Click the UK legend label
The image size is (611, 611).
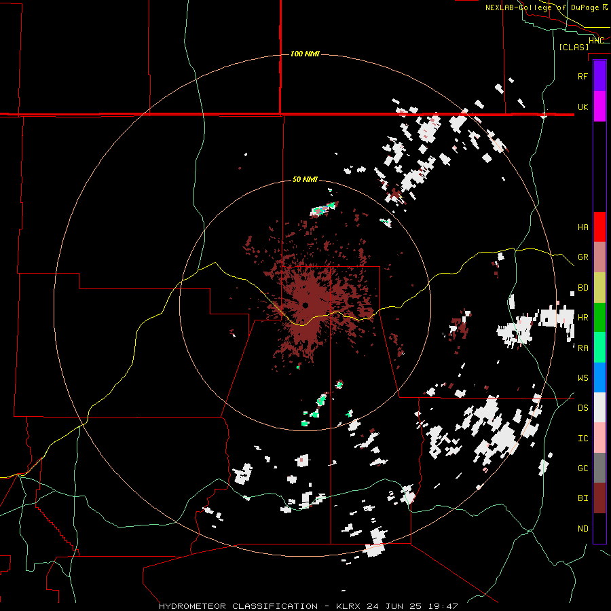point(582,107)
